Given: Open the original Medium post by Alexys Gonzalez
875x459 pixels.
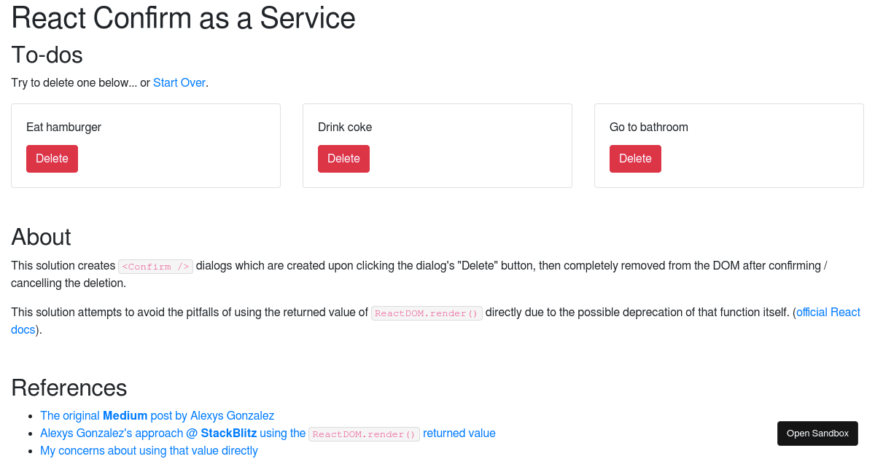Looking at the screenshot, I should tap(157, 415).
